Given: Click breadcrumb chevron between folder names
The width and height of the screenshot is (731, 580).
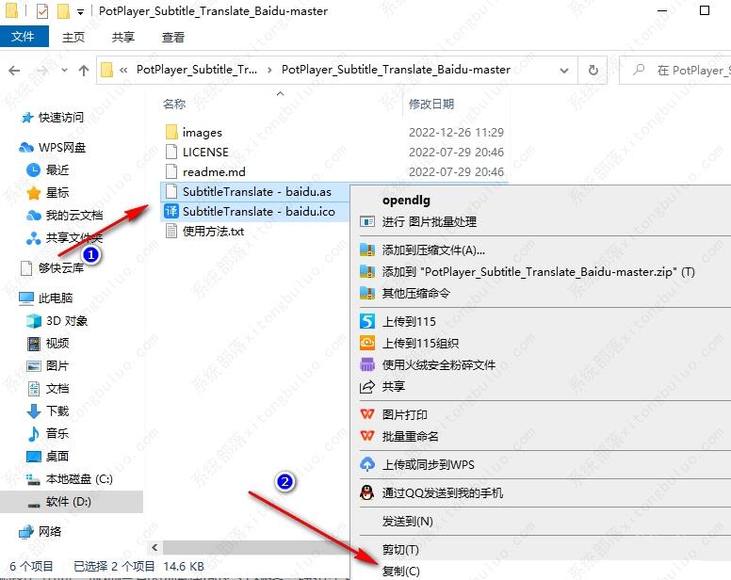Looking at the screenshot, I should click(269, 71).
